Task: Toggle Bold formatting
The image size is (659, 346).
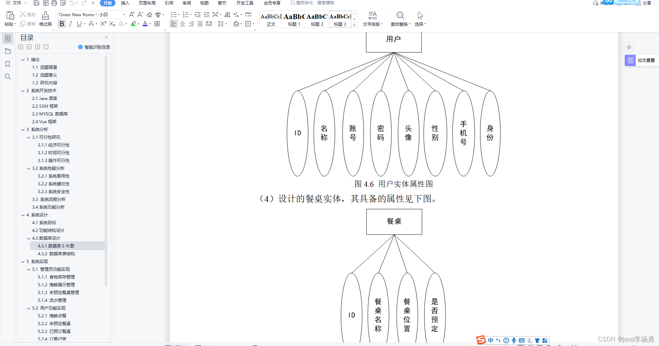Action: [62, 24]
